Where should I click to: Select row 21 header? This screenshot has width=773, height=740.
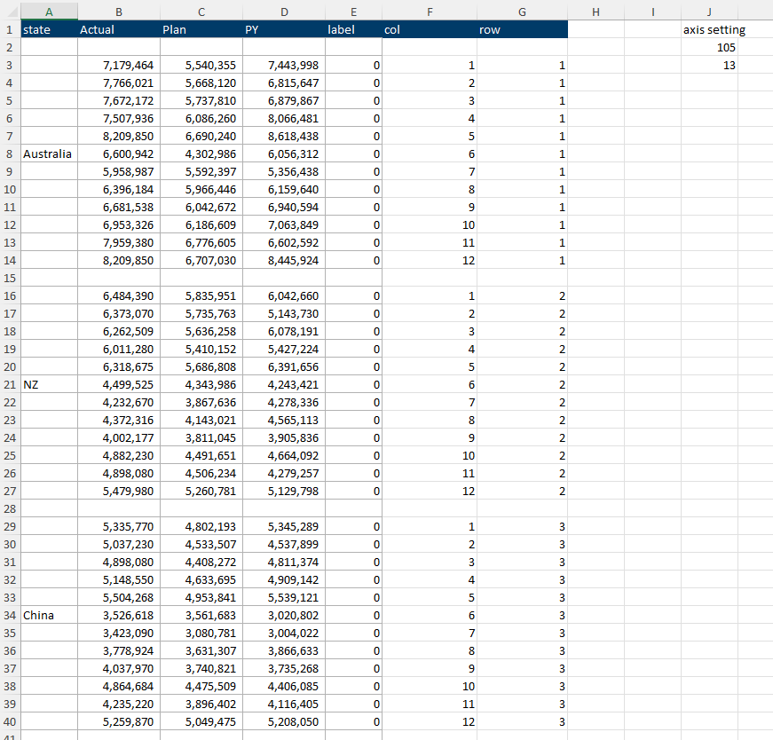tap(9, 384)
